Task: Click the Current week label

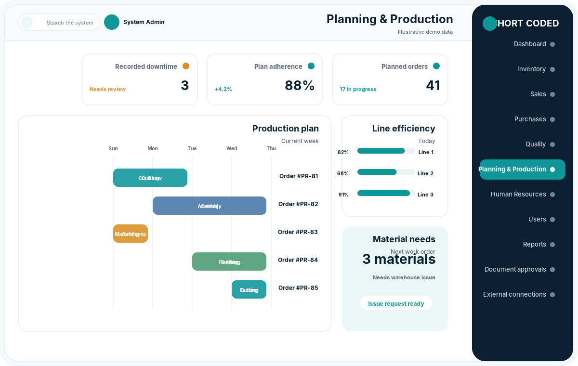Action: pos(300,141)
